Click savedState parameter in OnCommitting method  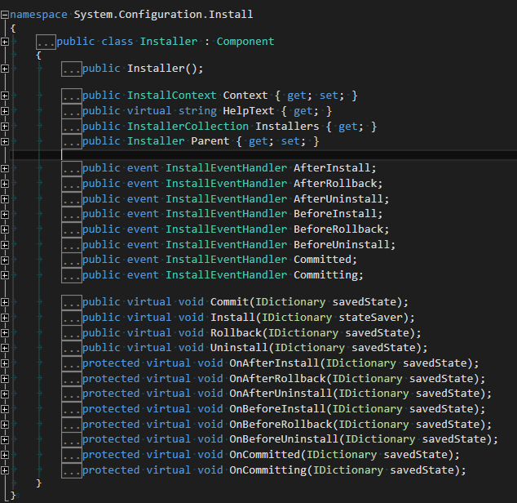point(422,470)
